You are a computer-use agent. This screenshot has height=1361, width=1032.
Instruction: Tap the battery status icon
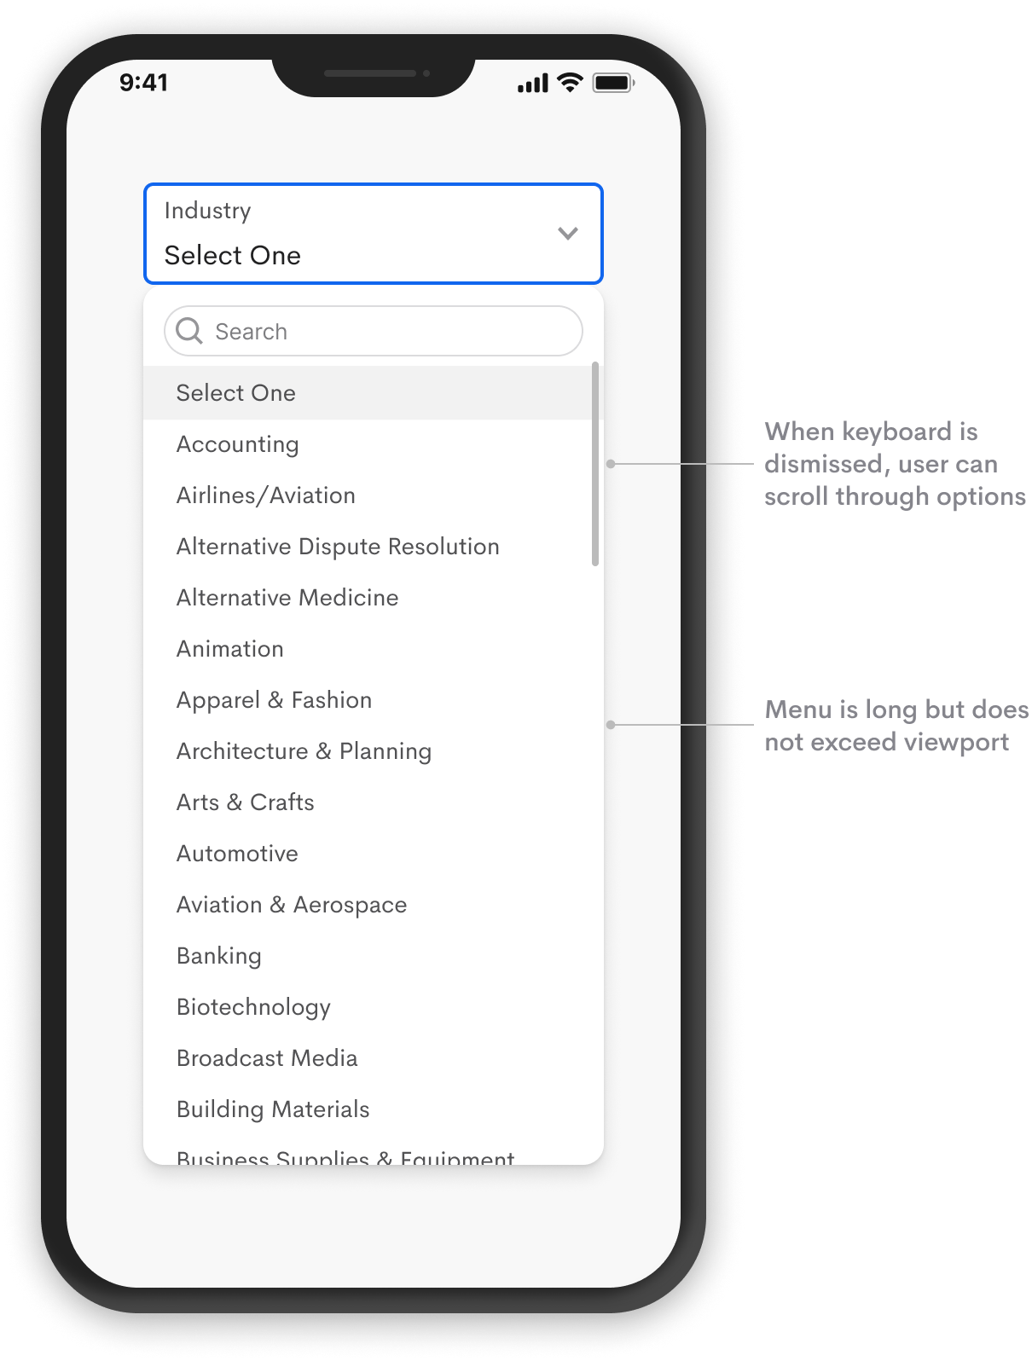coord(612,83)
